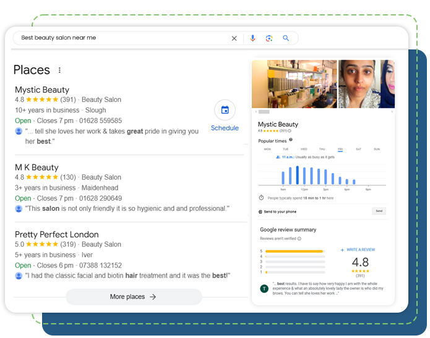430x338 pixels.
Task: Click the Send button in the knowledge panel
Action: coord(379,211)
